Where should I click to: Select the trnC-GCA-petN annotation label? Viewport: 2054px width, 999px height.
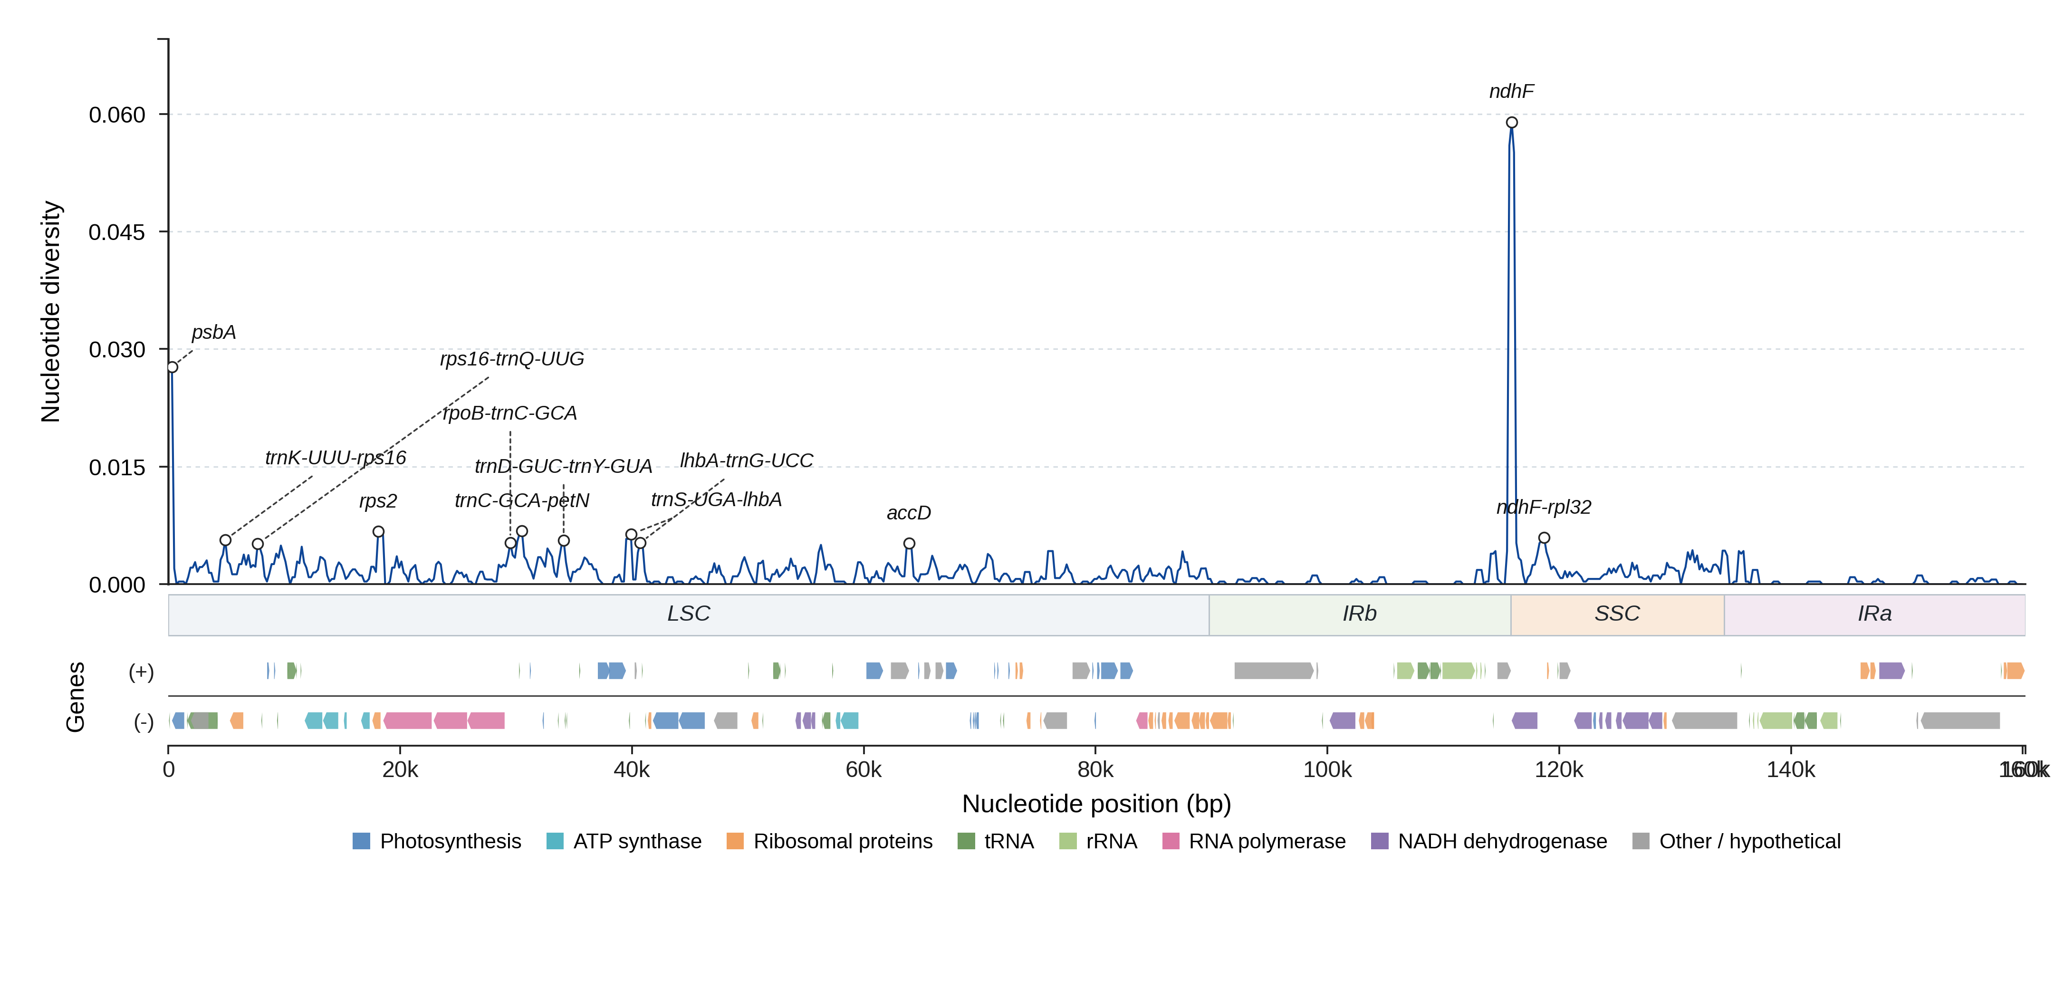coord(522,501)
